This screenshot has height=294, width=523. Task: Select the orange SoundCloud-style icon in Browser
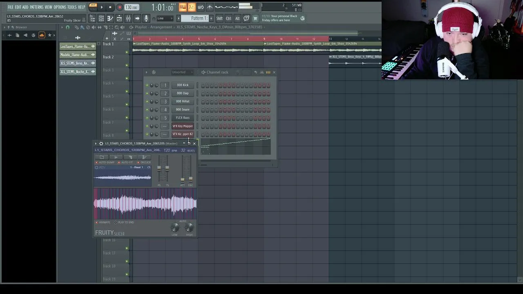click(42, 36)
